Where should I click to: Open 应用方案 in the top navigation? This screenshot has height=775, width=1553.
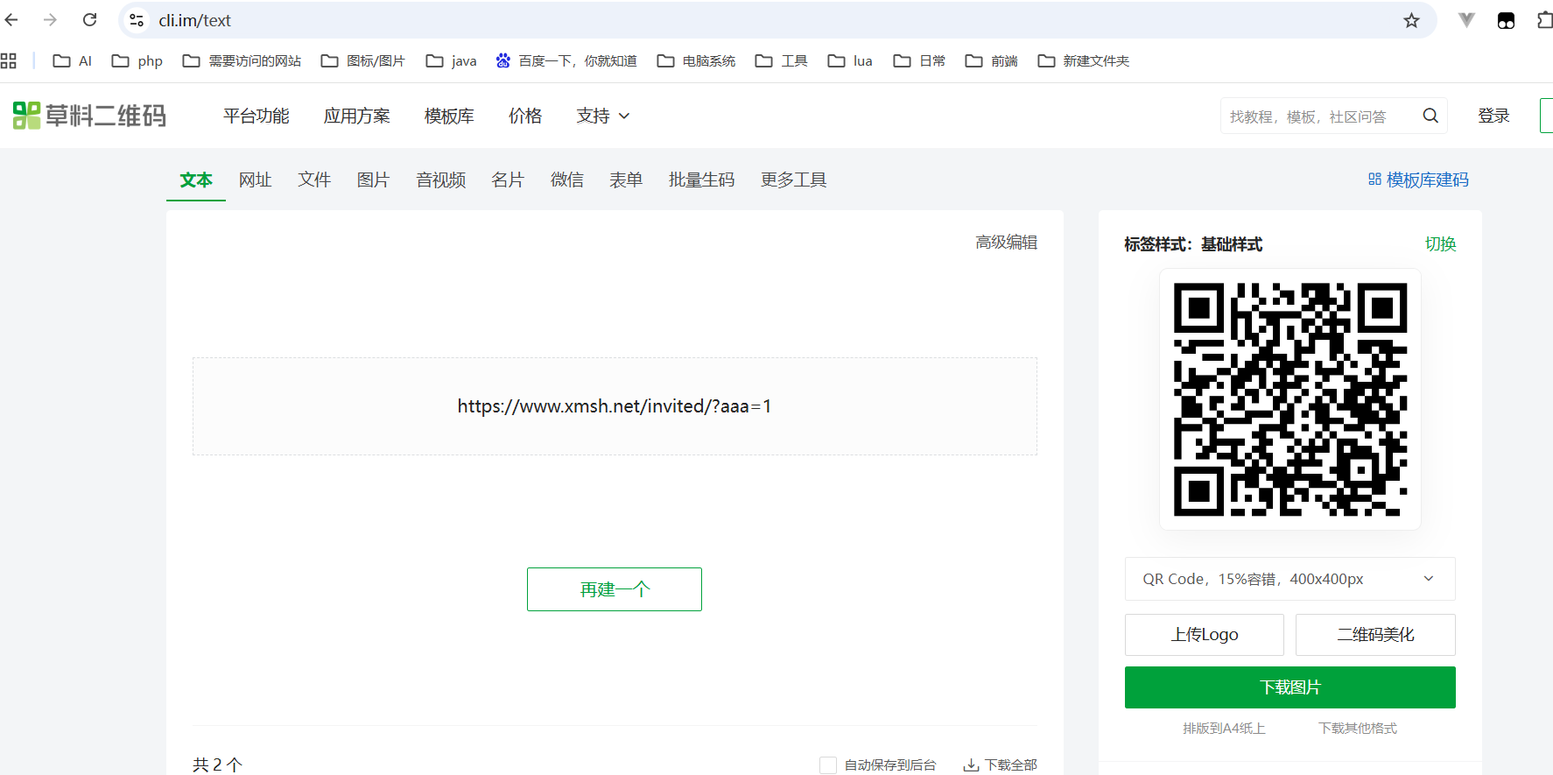(x=357, y=116)
